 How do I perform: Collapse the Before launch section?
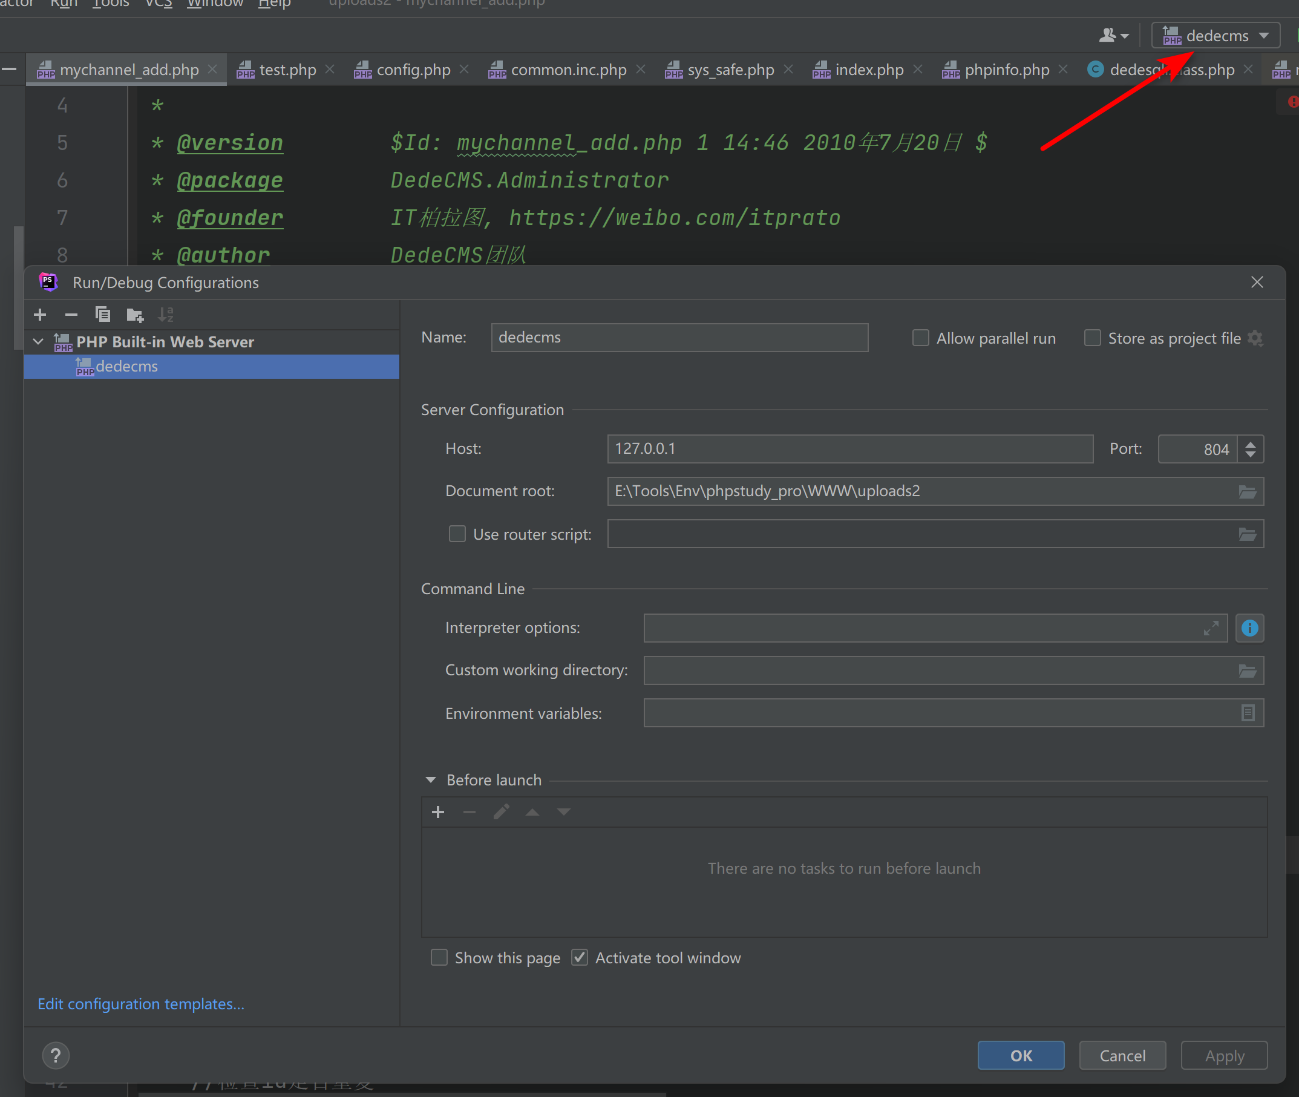tap(430, 780)
